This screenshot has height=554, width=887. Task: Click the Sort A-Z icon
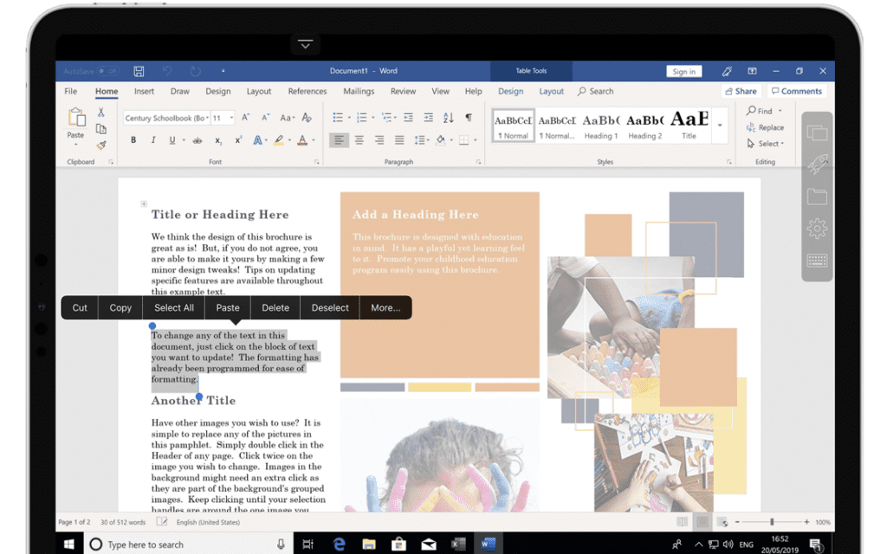pyautogui.click(x=448, y=118)
